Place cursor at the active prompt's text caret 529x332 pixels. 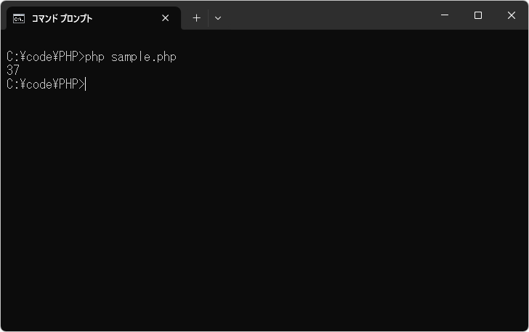click(86, 84)
